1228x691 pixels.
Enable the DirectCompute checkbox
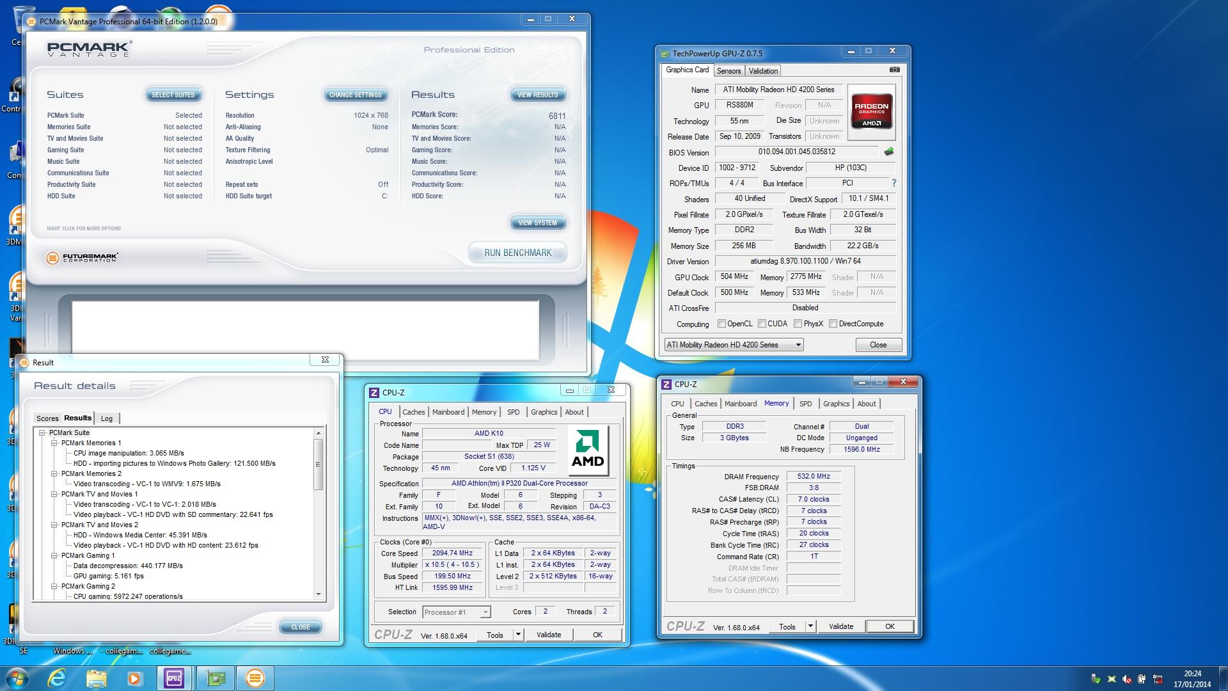[x=833, y=324]
